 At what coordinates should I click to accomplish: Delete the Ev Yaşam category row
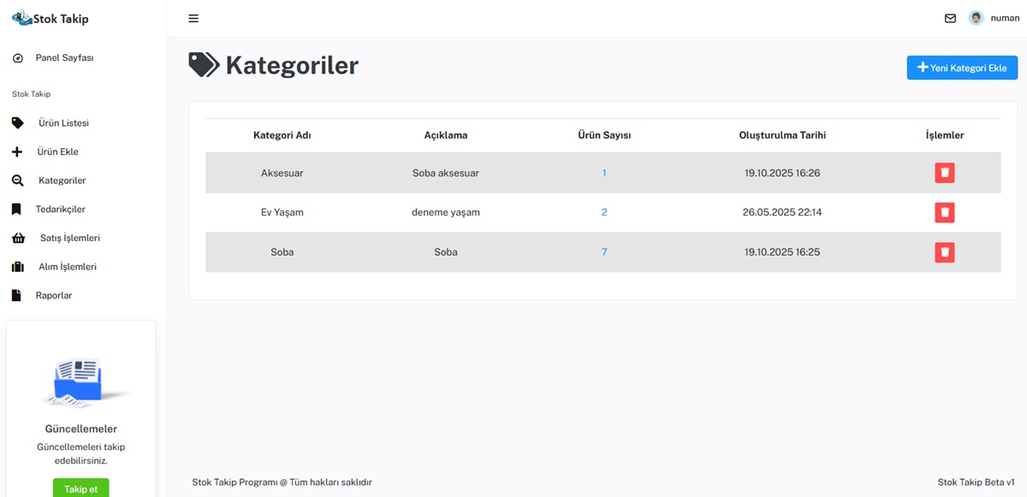944,212
